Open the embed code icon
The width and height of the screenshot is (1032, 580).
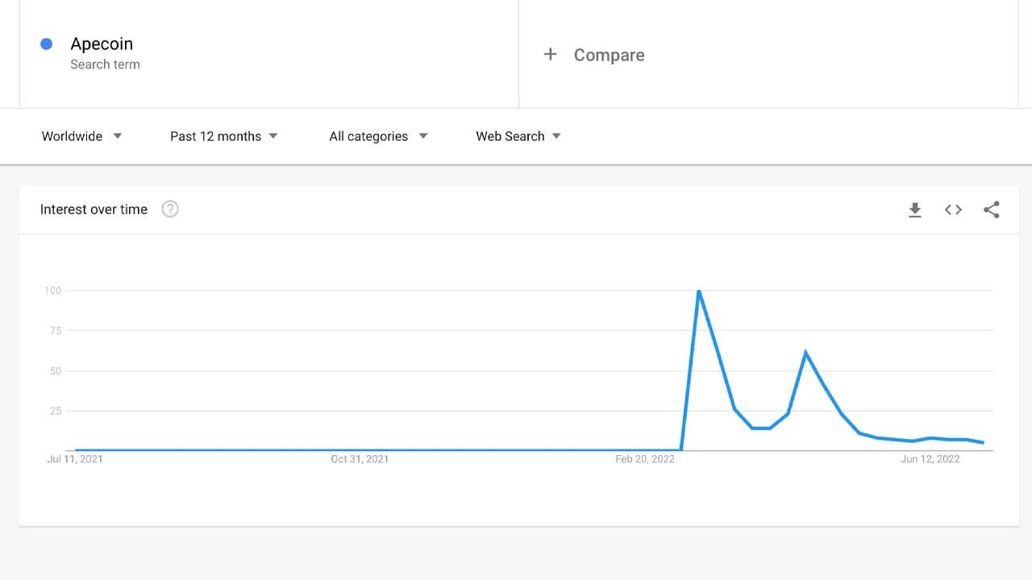(x=953, y=210)
